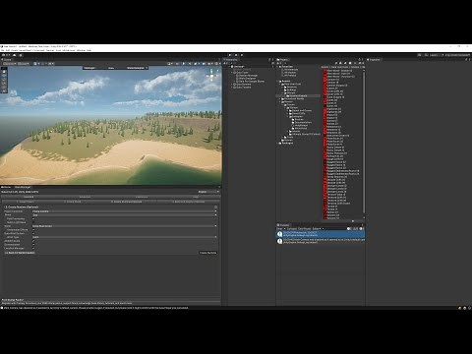The height and width of the screenshot is (354, 472).
Task: Select the Console panel tab
Action: (x=284, y=225)
